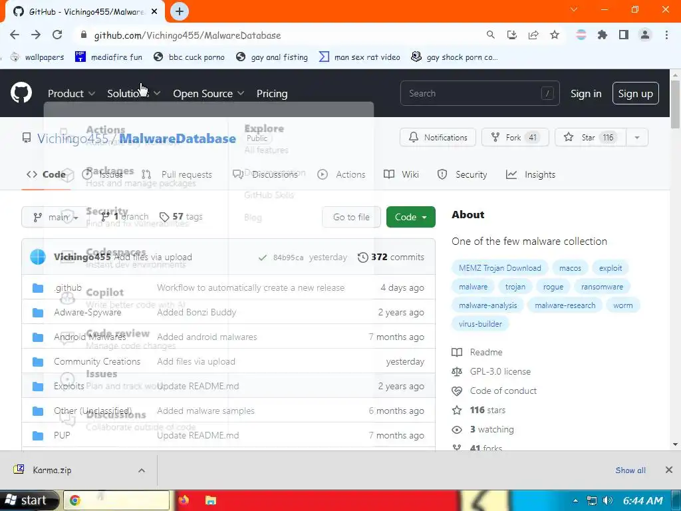Click the Vichingo455 avatar in commit row
The image size is (681, 511).
click(38, 257)
